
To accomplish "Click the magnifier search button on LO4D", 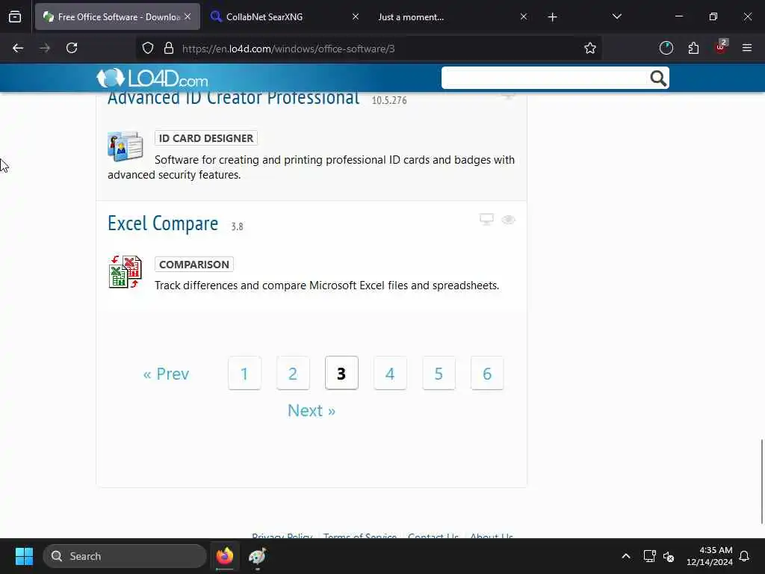I will coord(658,78).
